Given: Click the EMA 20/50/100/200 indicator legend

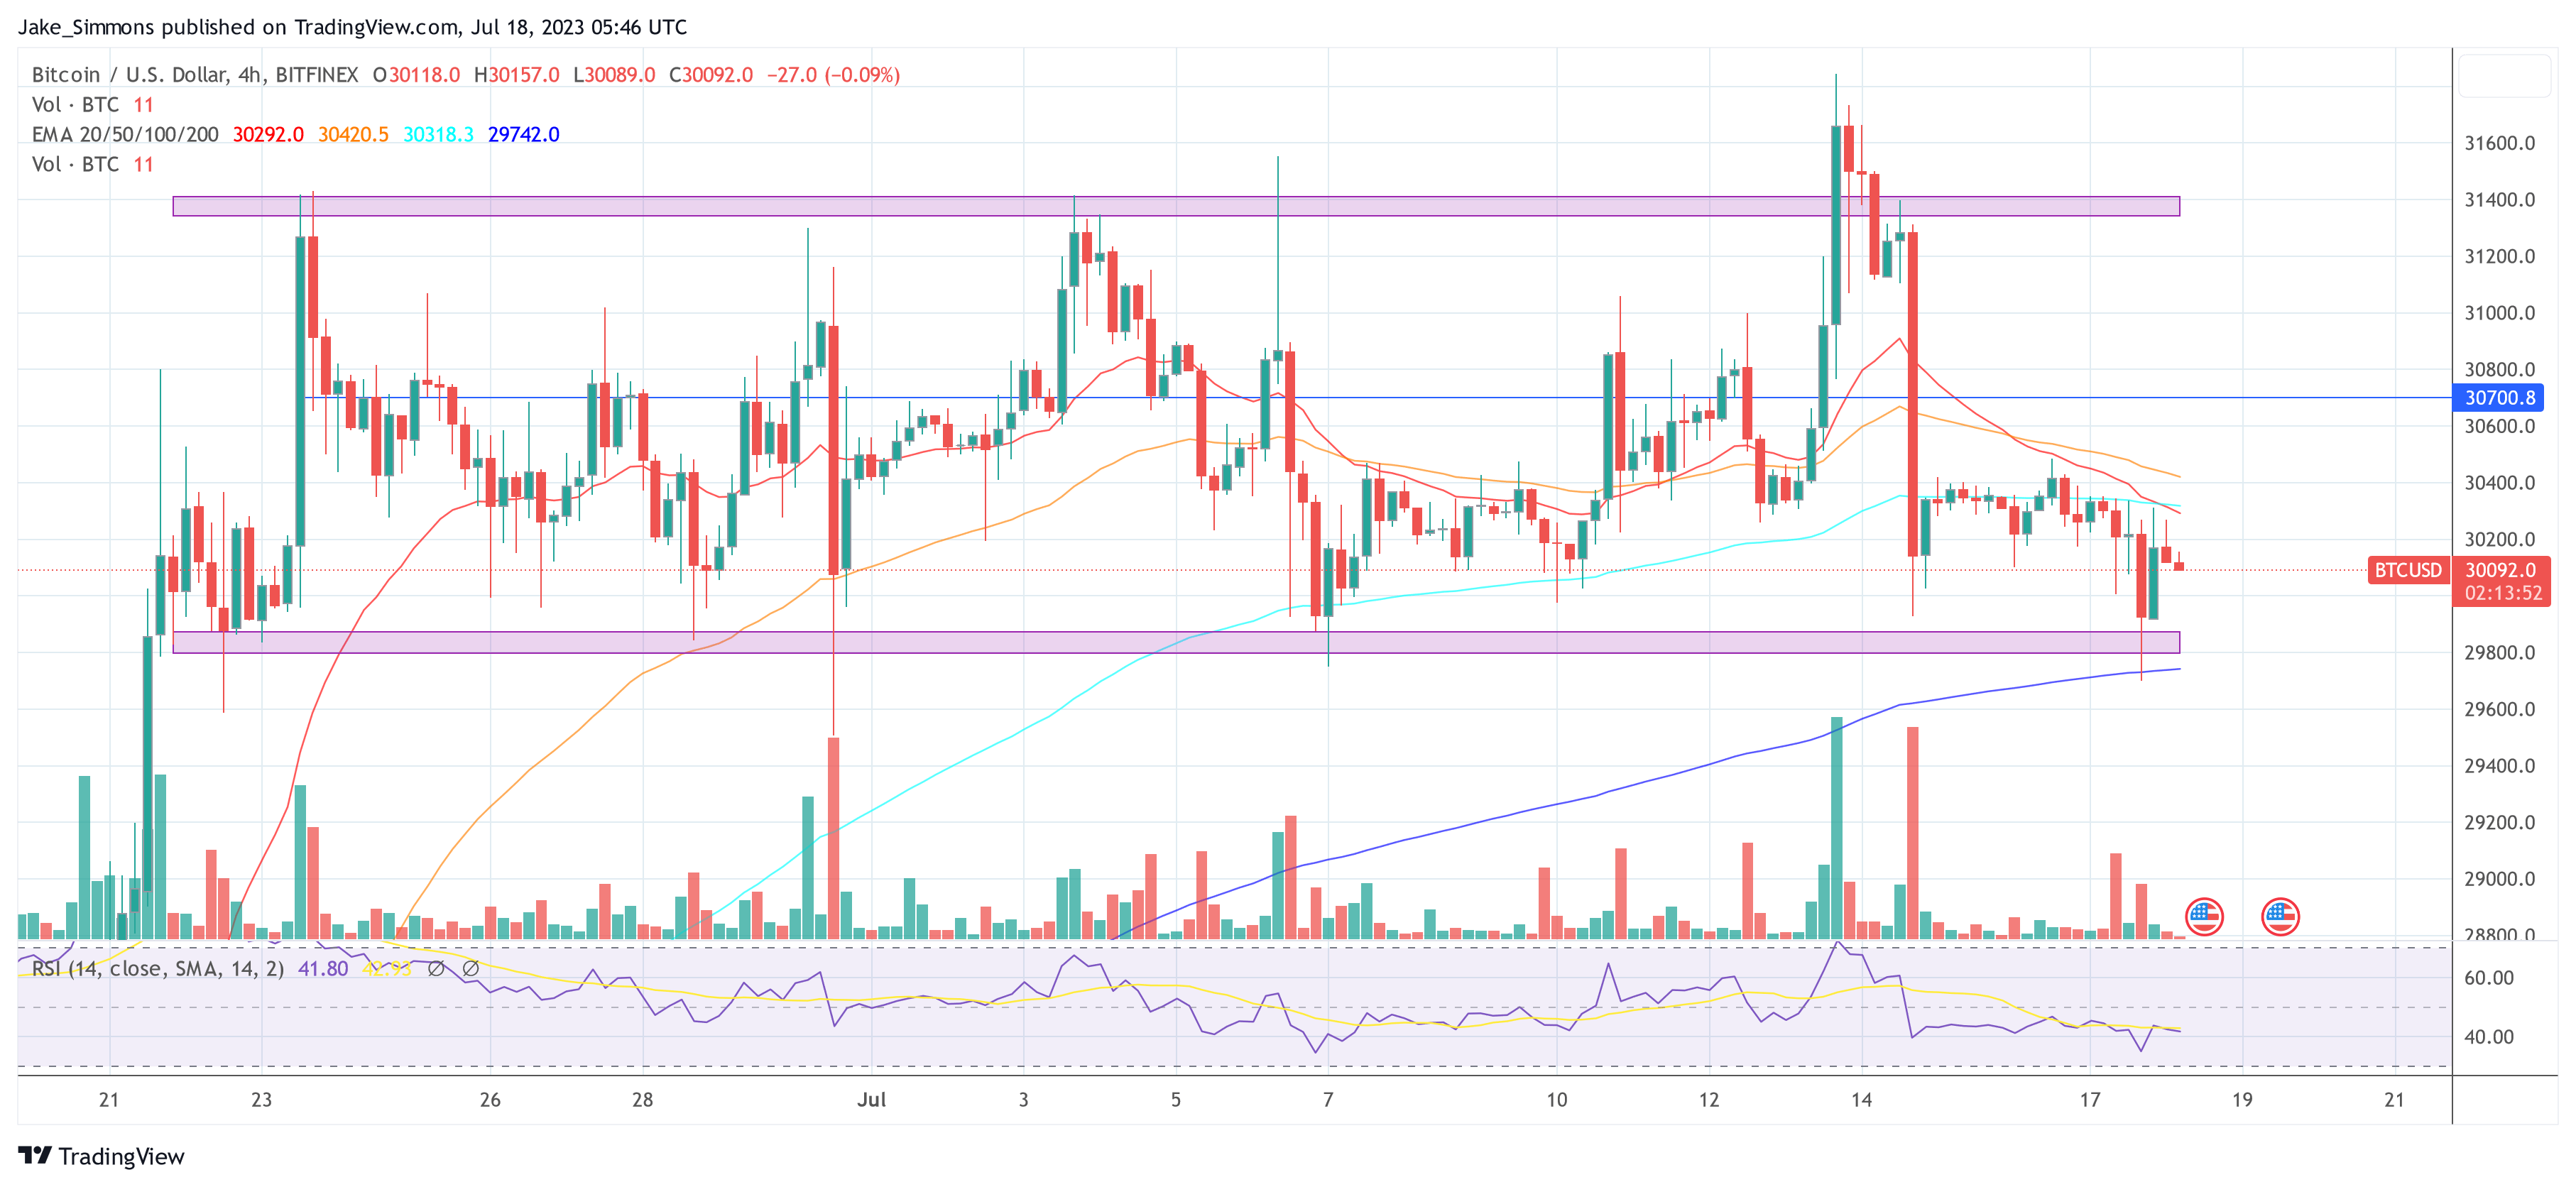Looking at the screenshot, I should click(125, 134).
